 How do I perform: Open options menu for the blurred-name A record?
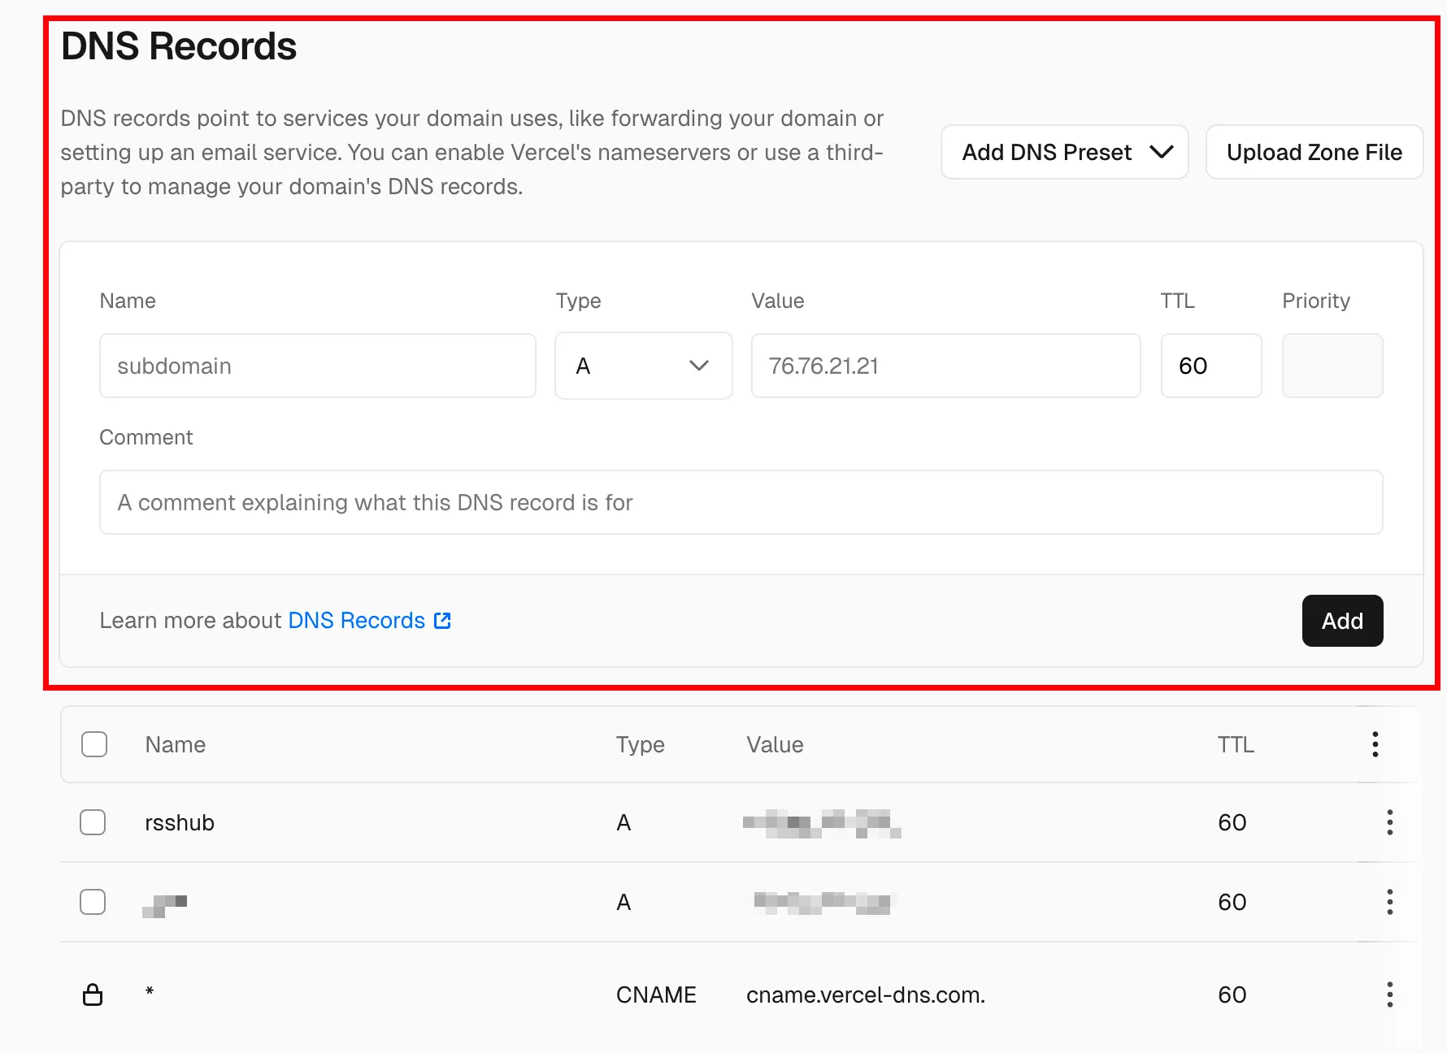click(x=1389, y=902)
